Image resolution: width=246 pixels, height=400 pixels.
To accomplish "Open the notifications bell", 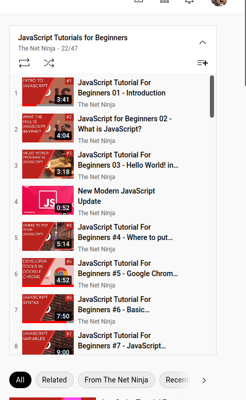I will tap(189, 1).
